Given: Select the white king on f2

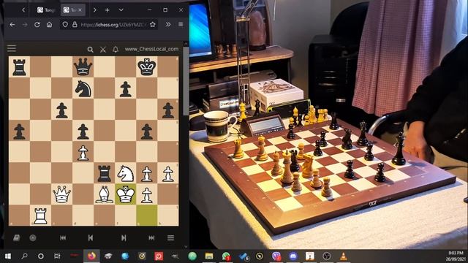Looking at the screenshot, I should point(125,194).
